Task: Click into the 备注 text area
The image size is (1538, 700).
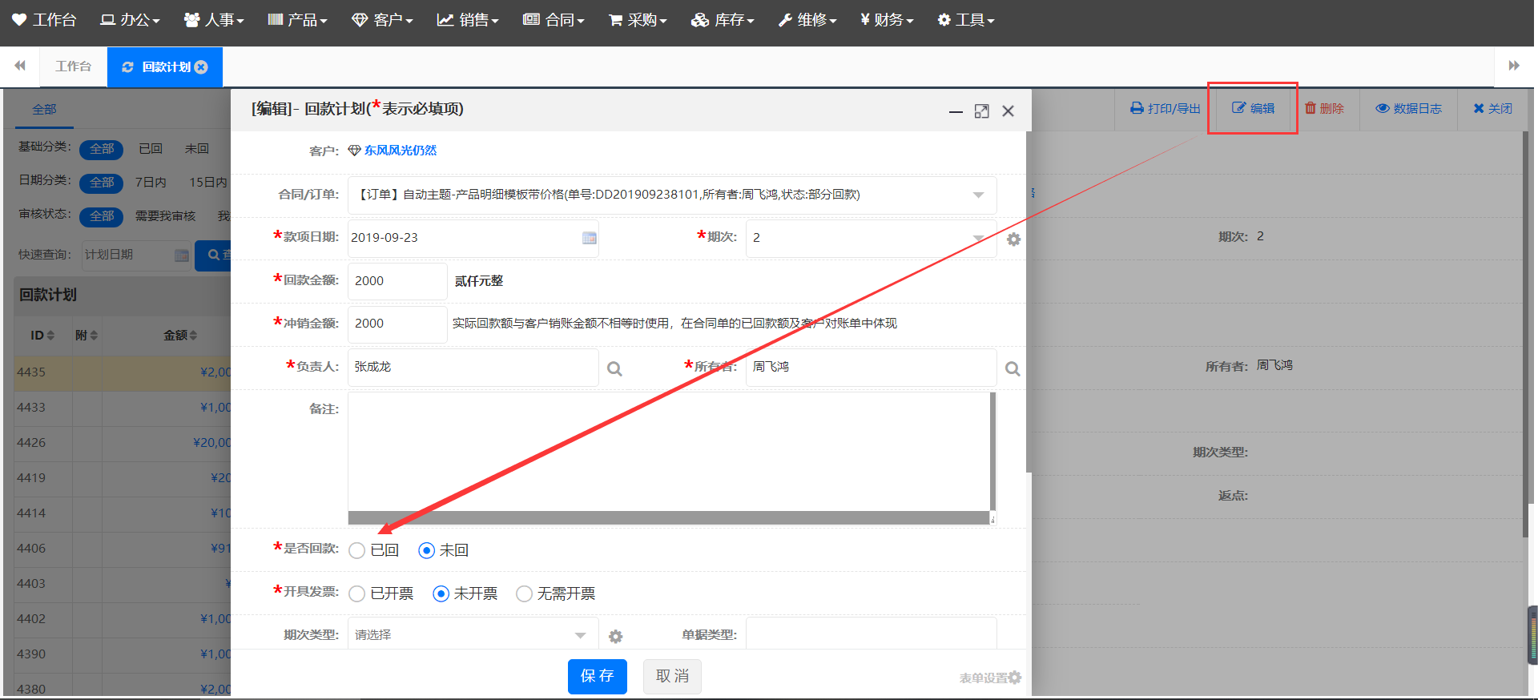Action: [x=669, y=452]
